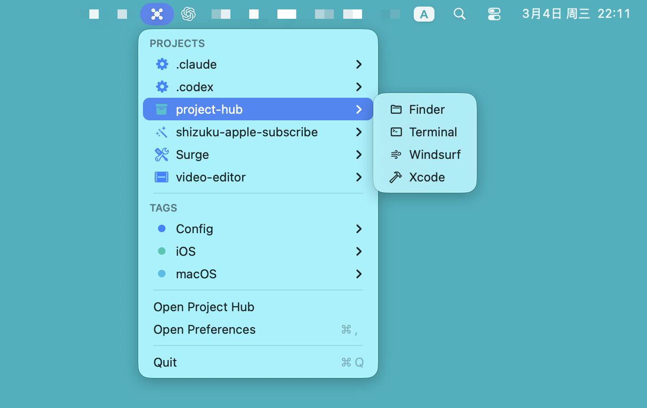Expand the .claude submenu chevron

coord(359,64)
